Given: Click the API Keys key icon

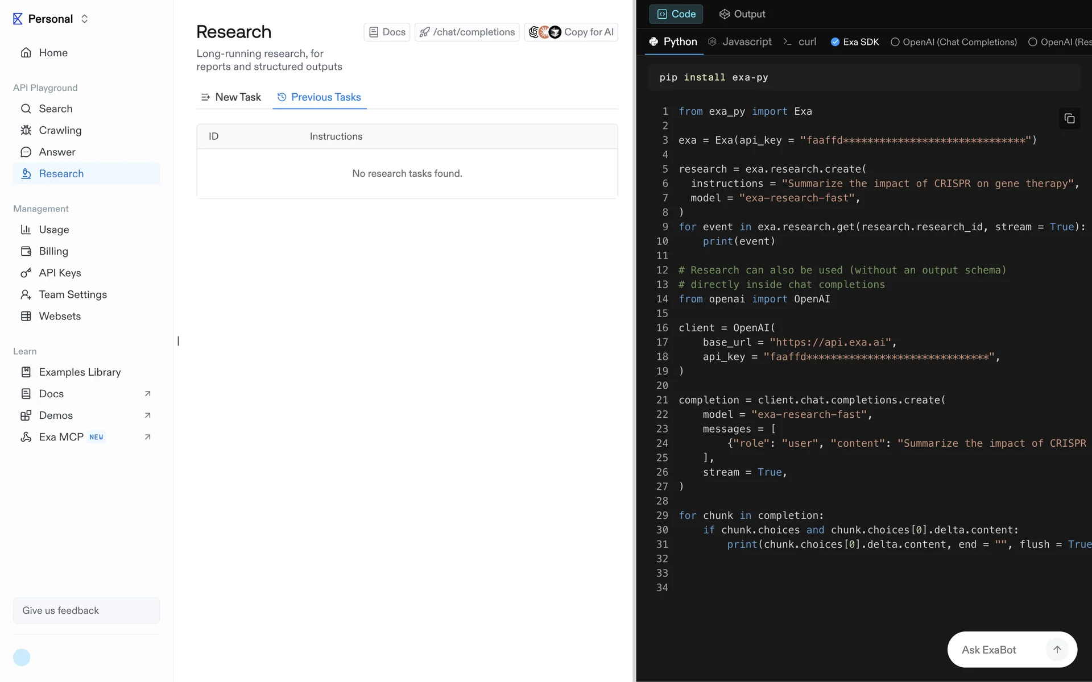Looking at the screenshot, I should [26, 273].
